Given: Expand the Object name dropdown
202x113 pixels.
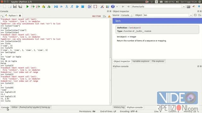Looking at the screenshot, I should pyautogui.click(x=191, y=15).
